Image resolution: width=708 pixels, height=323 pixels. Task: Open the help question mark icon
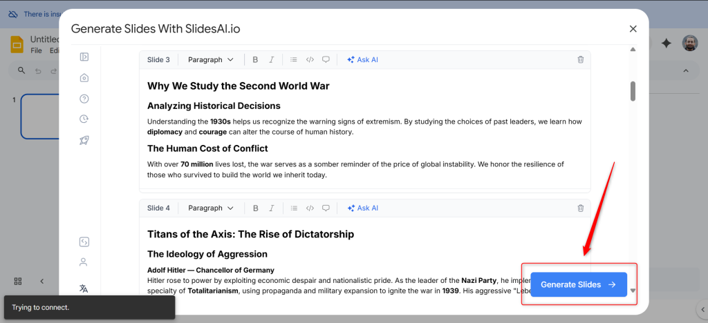[84, 99]
